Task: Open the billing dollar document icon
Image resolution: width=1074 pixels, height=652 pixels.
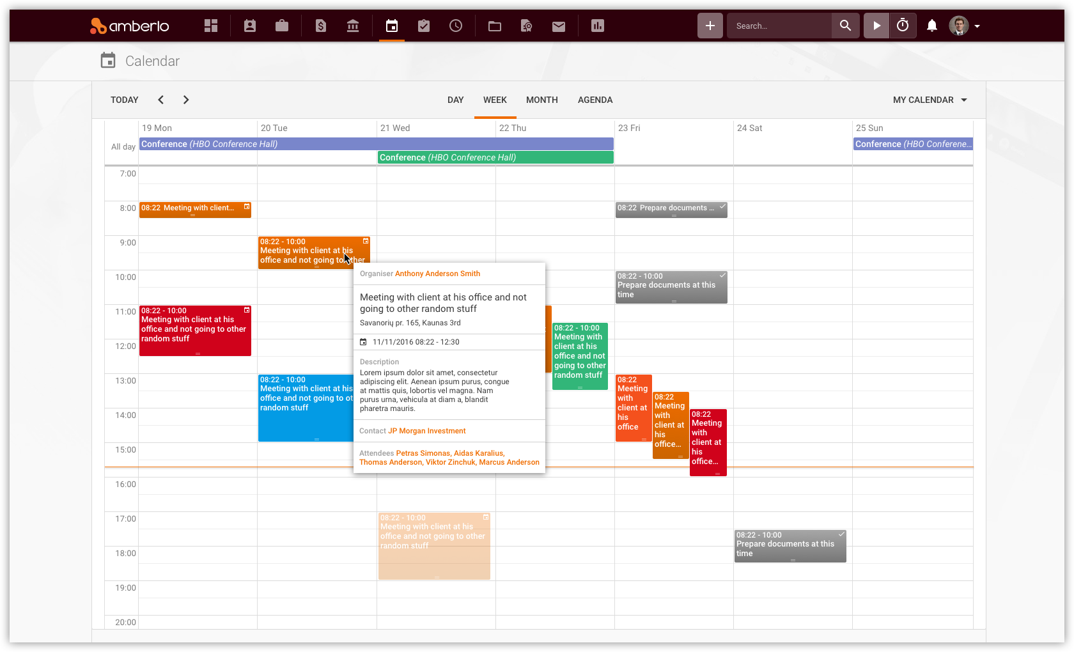Action: [321, 26]
